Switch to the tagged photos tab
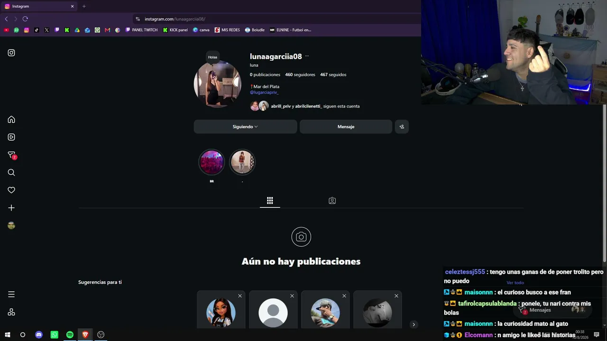 pyautogui.click(x=332, y=201)
